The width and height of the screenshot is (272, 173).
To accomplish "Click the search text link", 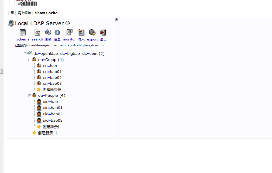I will coord(37,39).
